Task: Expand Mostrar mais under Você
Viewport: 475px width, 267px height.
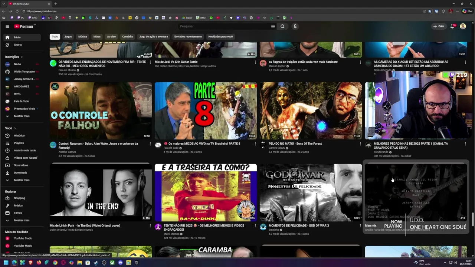Action: pyautogui.click(x=23, y=180)
